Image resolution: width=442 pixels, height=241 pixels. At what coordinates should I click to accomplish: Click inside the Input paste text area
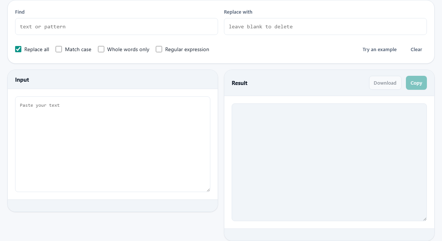(113, 144)
